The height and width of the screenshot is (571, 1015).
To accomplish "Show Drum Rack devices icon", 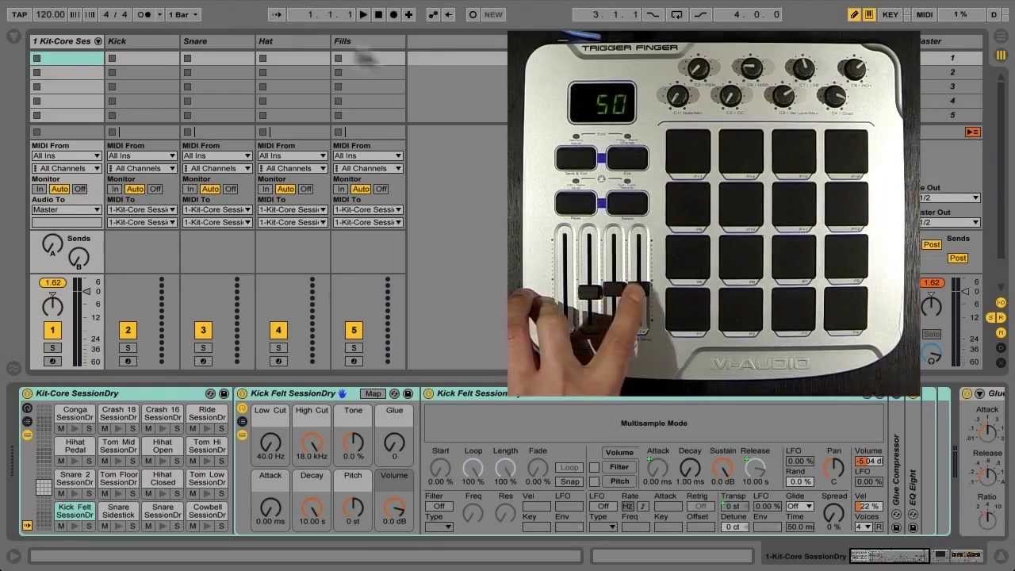I will (x=27, y=434).
